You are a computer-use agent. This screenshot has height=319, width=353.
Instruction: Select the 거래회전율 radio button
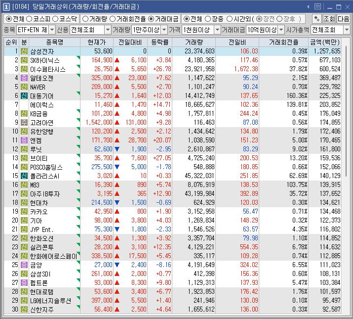point(113,19)
